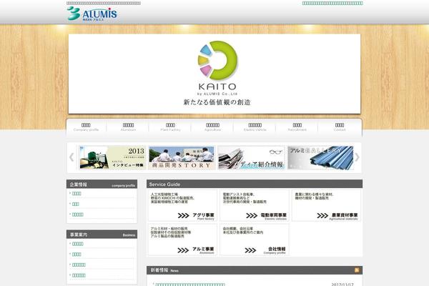
Task: Open the Agriculture navigation tab
Action: [212, 127]
